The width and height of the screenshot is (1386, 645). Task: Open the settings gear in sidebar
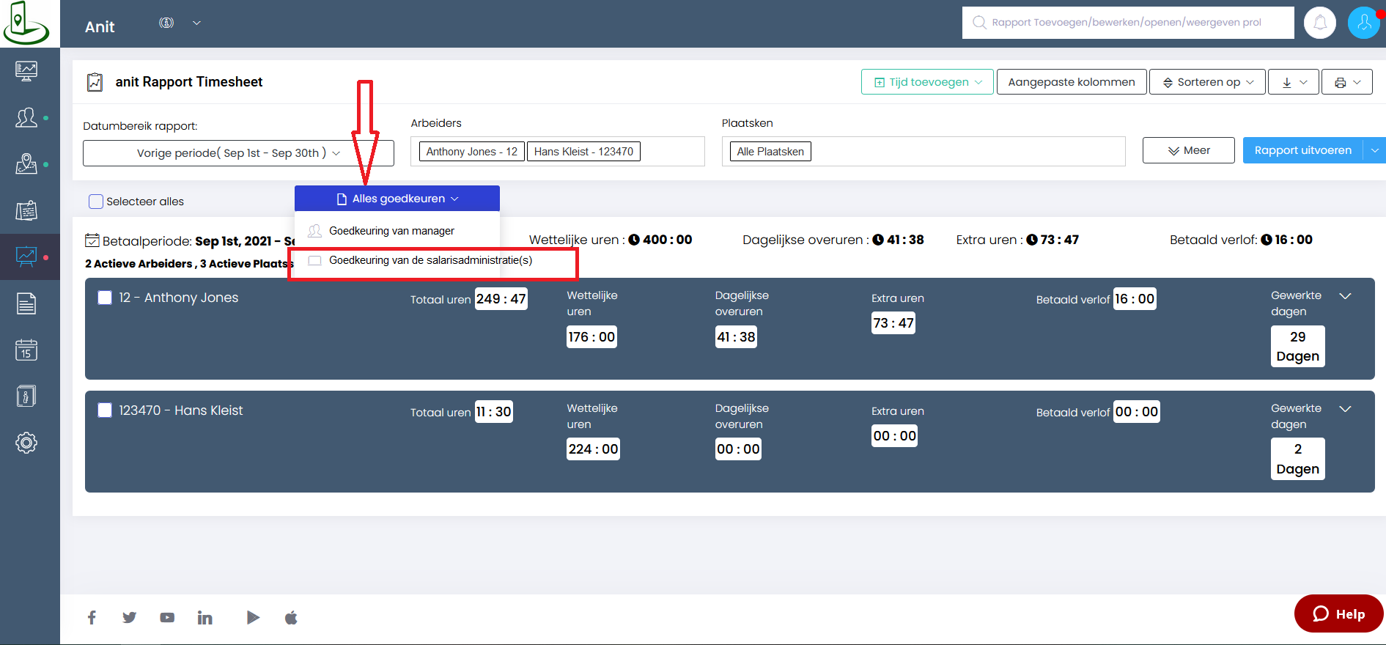click(x=26, y=443)
